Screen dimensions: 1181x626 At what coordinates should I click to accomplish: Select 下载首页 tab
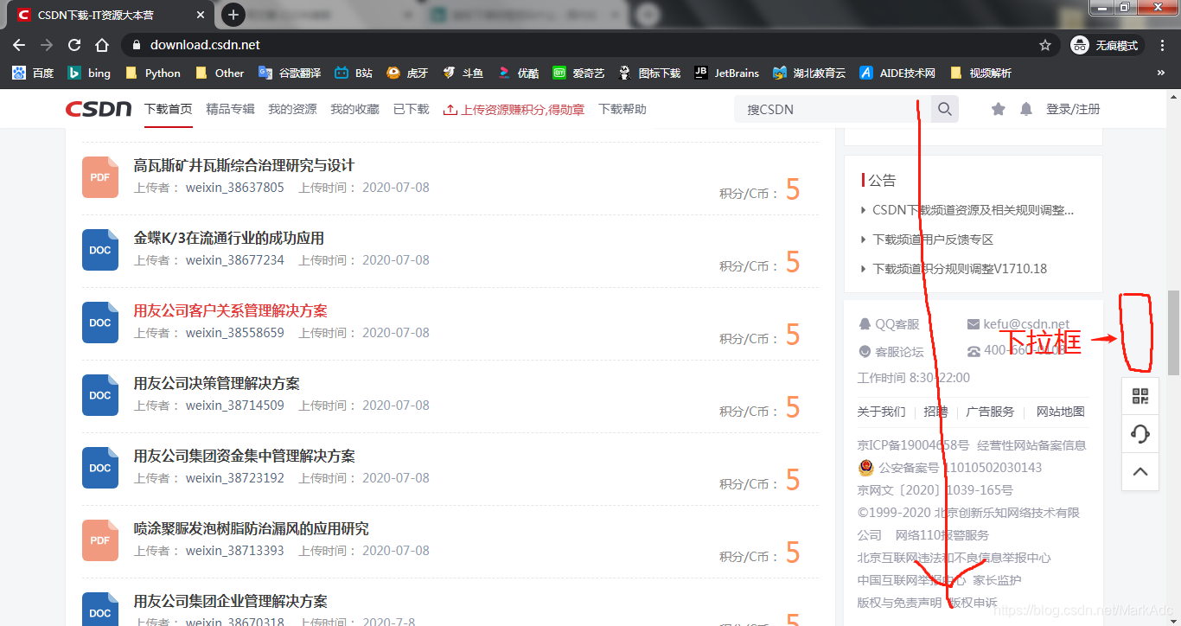point(168,109)
